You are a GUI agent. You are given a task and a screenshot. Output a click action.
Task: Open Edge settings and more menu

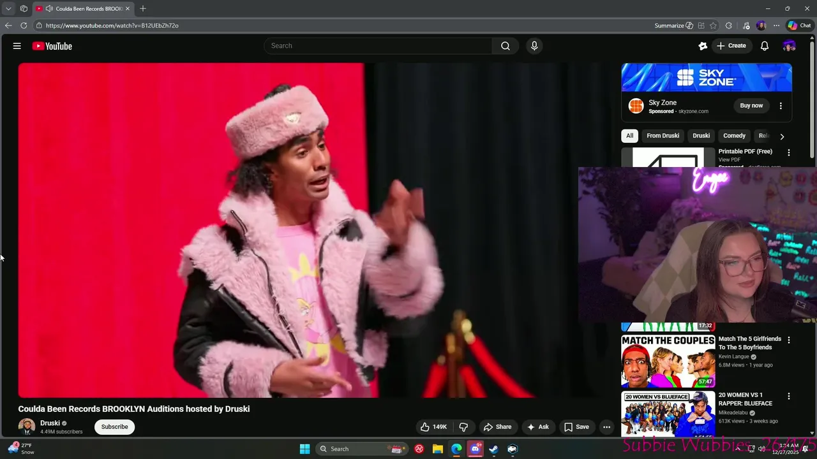click(776, 25)
